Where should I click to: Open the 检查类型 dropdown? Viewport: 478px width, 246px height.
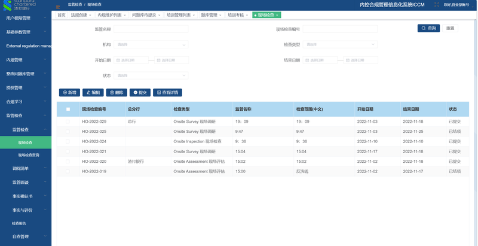340,44
